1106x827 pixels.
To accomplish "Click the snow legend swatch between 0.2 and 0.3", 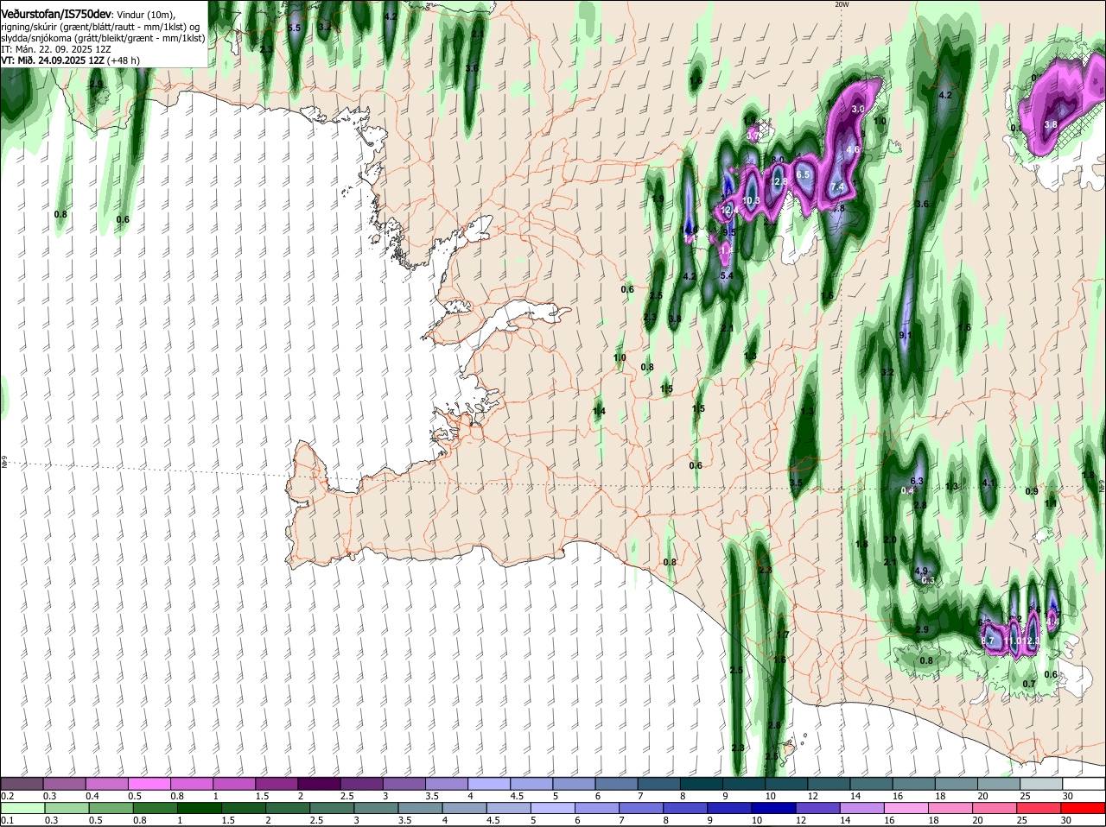I will point(22,783).
